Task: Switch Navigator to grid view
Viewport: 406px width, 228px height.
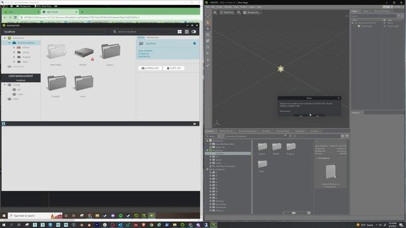Action: (x=180, y=32)
